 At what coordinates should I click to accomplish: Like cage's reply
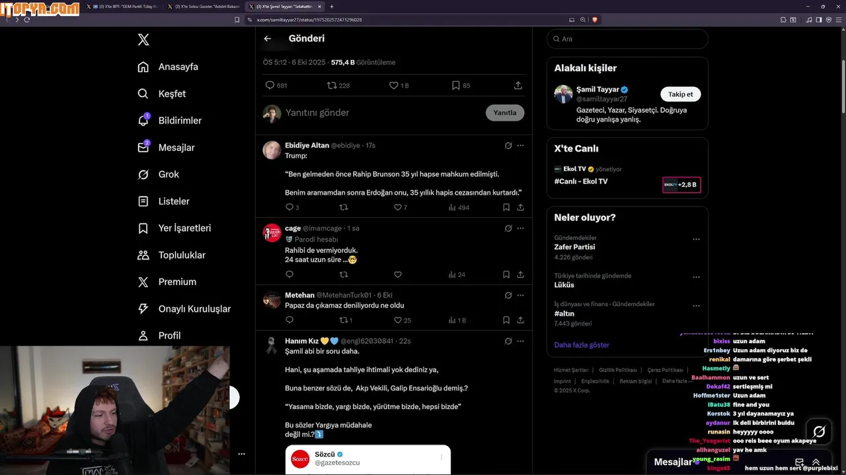point(398,274)
